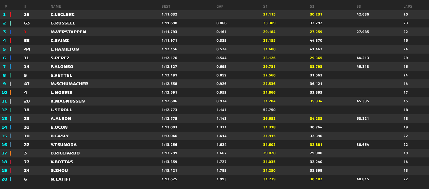The image size is (429, 189).
Task: Click the red car number 1
Action: tap(25, 32)
